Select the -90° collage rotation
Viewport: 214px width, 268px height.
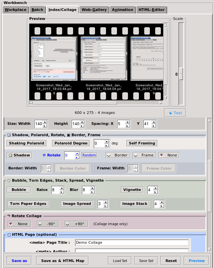[48, 224]
